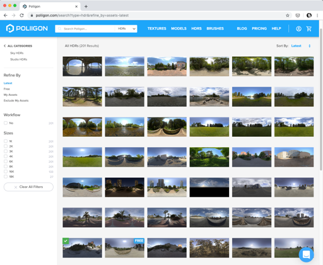Enable the 2K size filter
323x265 pixels.
coord(6,146)
